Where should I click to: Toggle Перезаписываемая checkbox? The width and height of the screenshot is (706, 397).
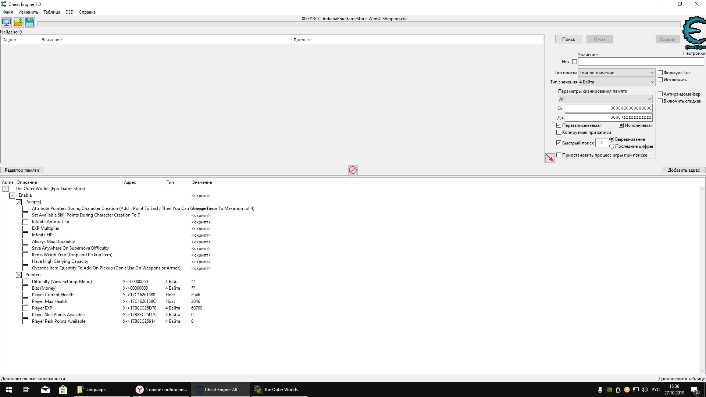tap(559, 125)
